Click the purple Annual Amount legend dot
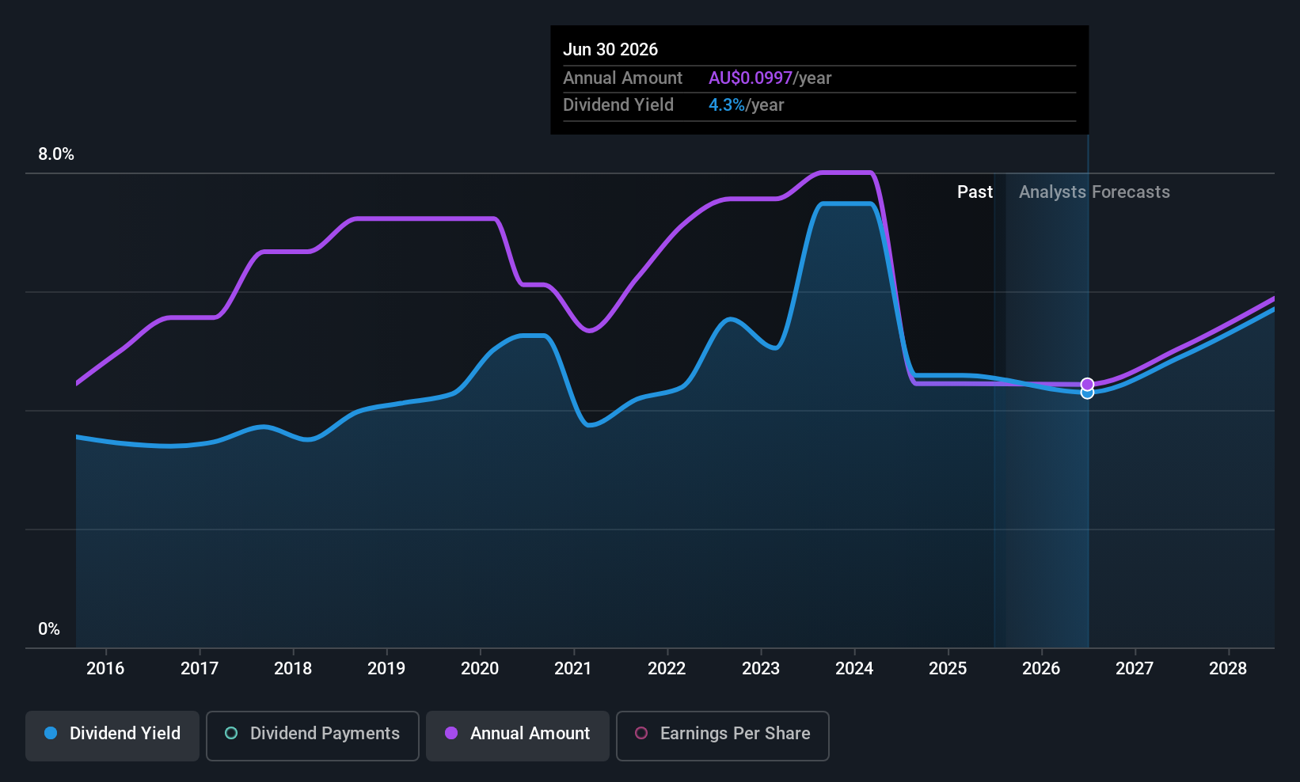 [x=451, y=733]
